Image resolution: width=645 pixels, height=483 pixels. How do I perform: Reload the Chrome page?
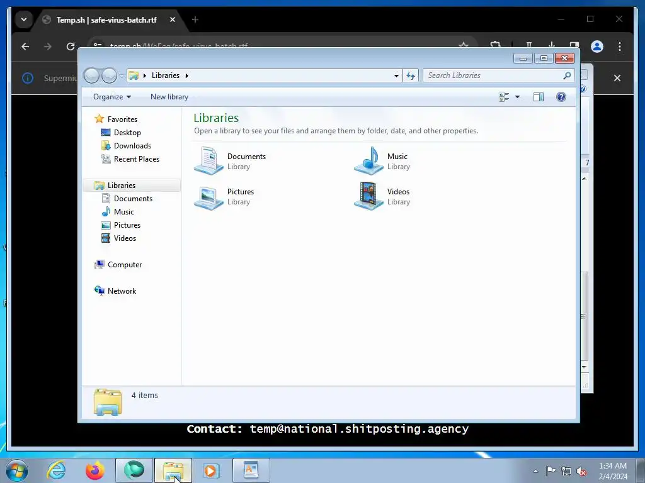pos(71,47)
